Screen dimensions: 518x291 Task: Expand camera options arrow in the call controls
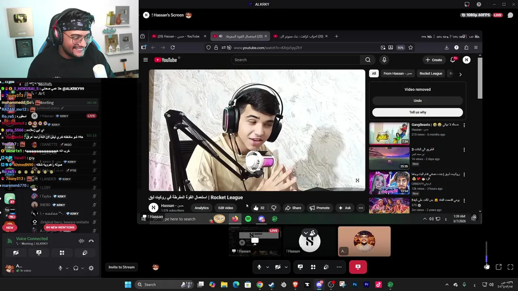pos(286,267)
